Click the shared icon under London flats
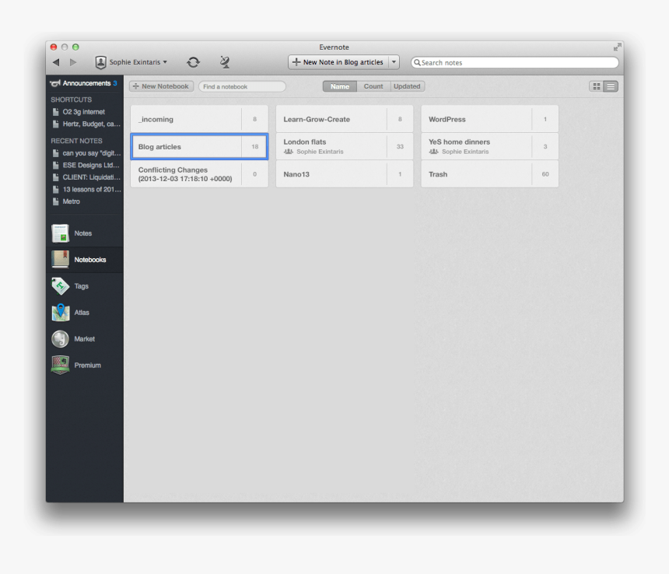The height and width of the screenshot is (574, 669). point(289,152)
